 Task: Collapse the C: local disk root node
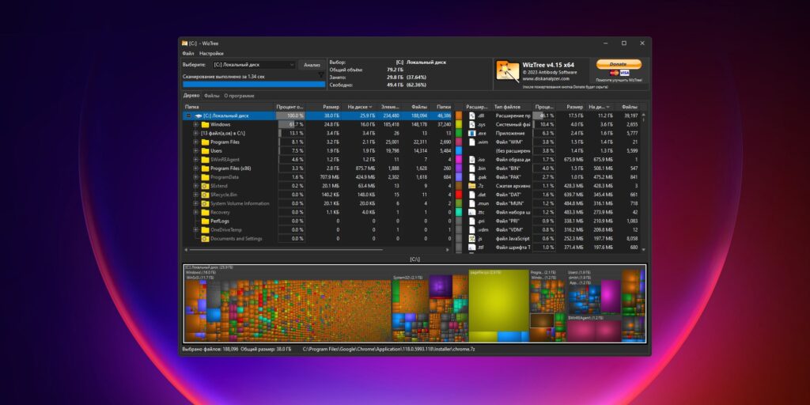coord(188,115)
